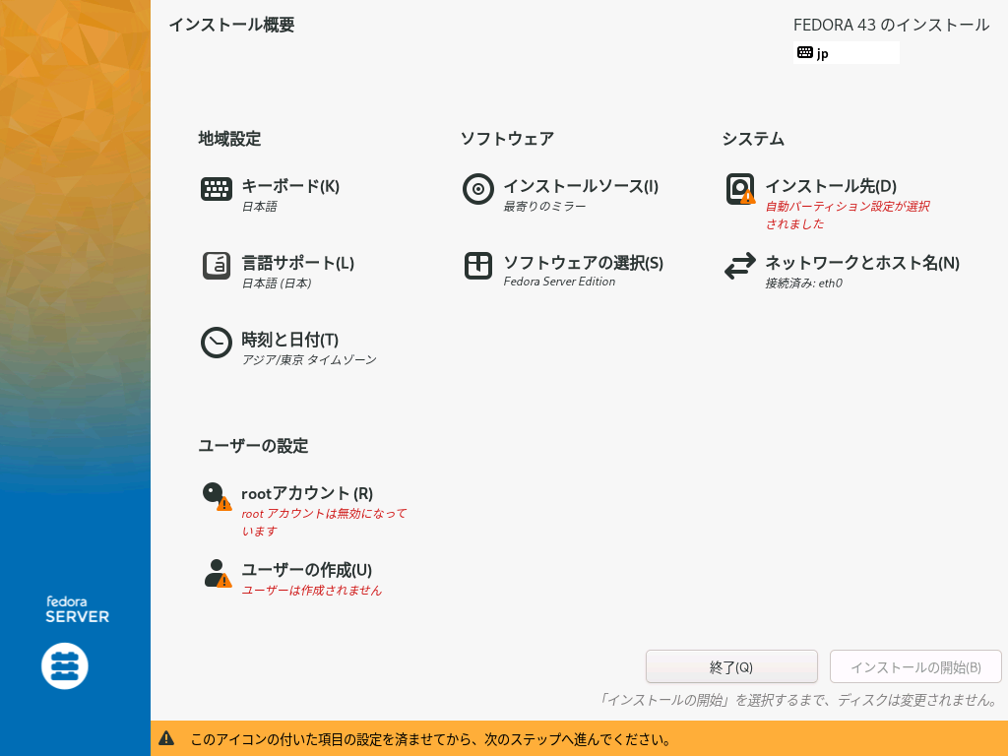Click the warning triangle in bottom bar
1008x756 pixels.
167,738
